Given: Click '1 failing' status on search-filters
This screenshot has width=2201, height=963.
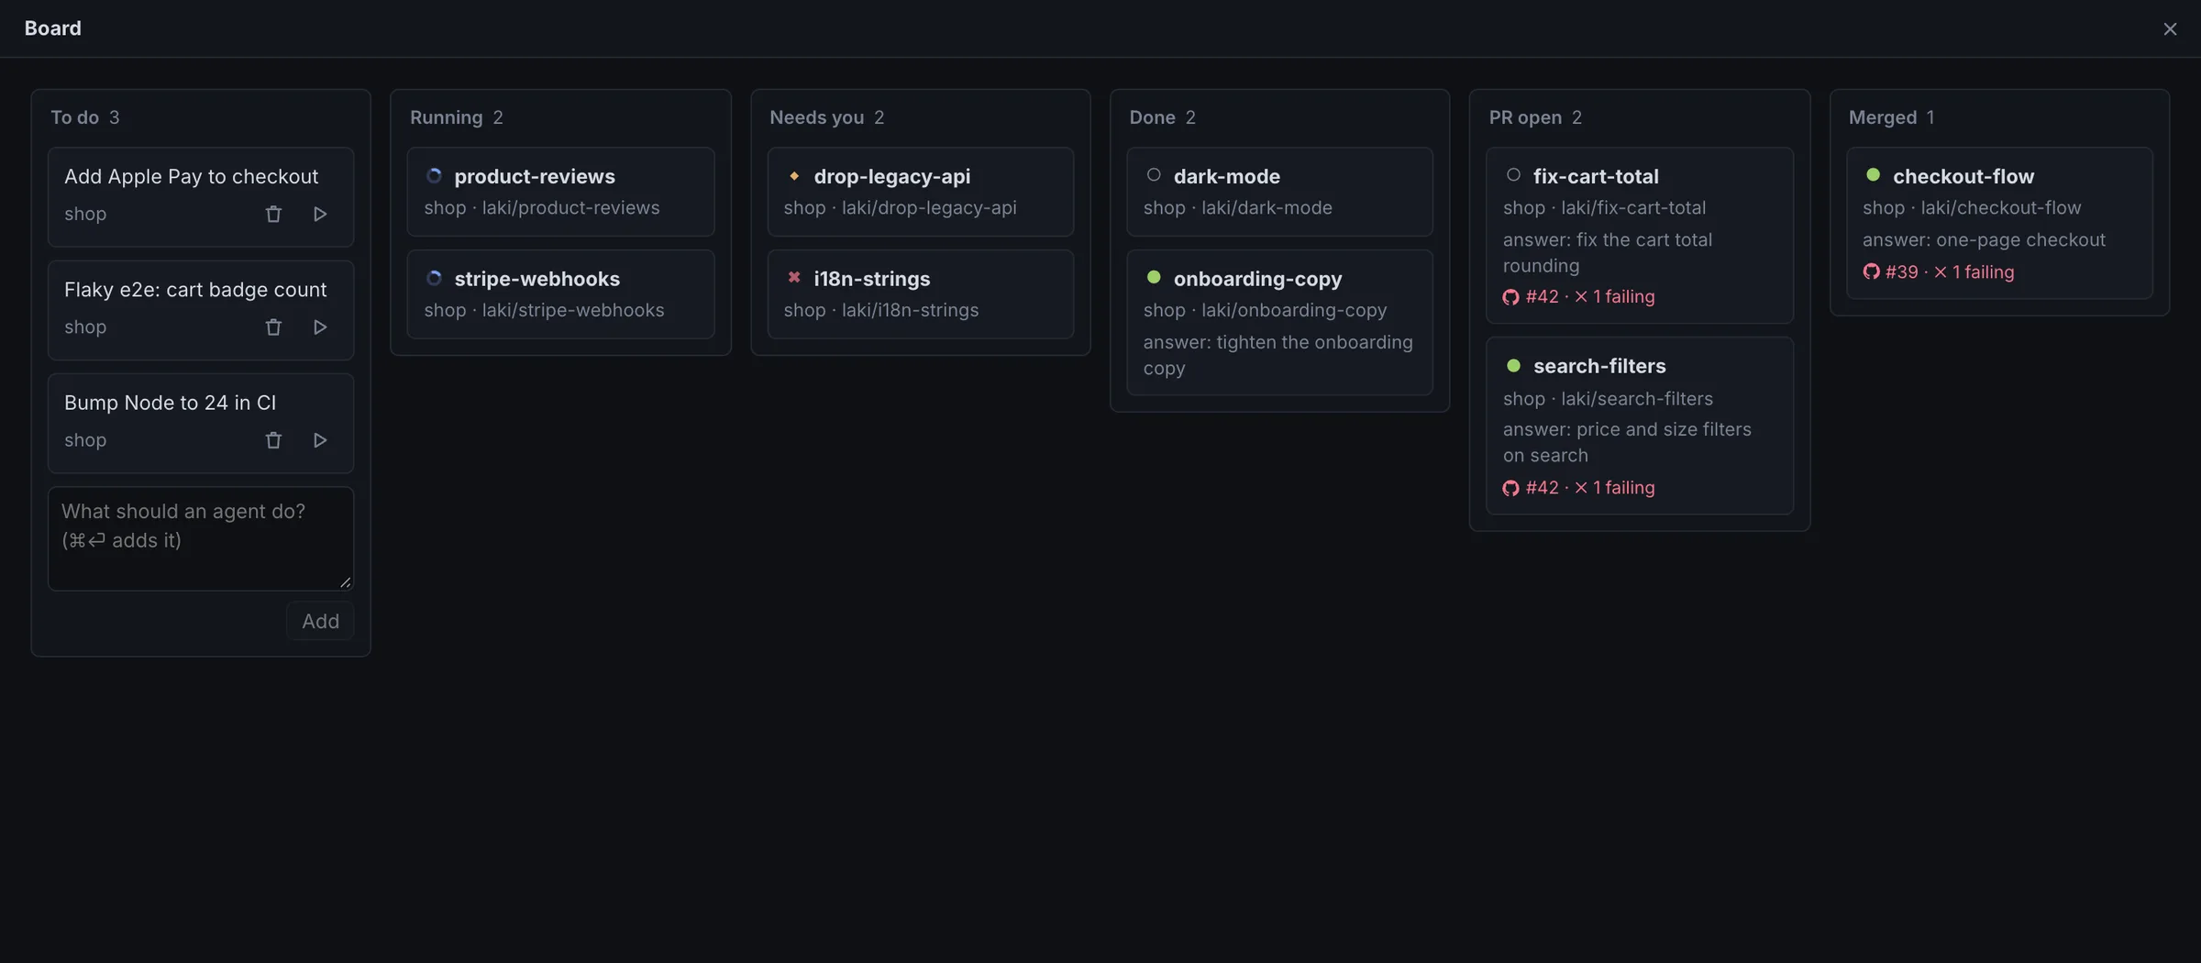Looking at the screenshot, I should 1614,487.
